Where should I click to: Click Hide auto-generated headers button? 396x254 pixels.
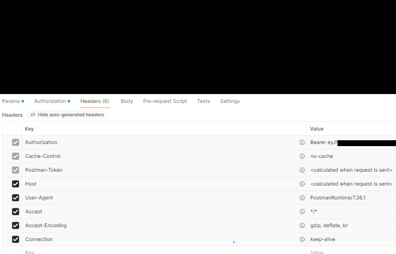(67, 115)
